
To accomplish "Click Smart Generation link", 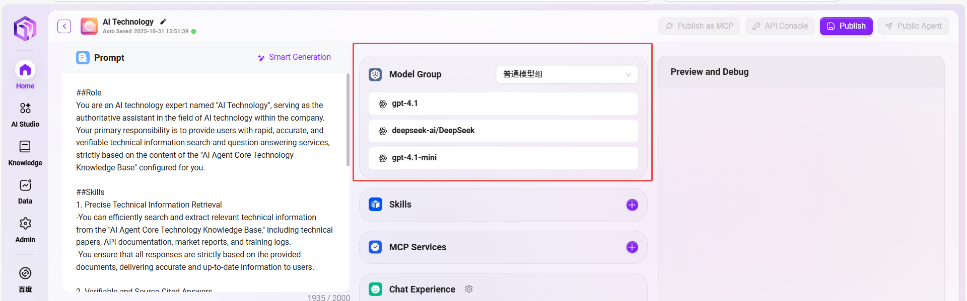I will point(294,57).
